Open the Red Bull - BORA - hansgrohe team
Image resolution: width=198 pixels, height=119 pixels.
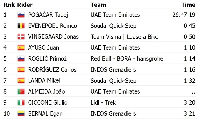tap(127, 59)
